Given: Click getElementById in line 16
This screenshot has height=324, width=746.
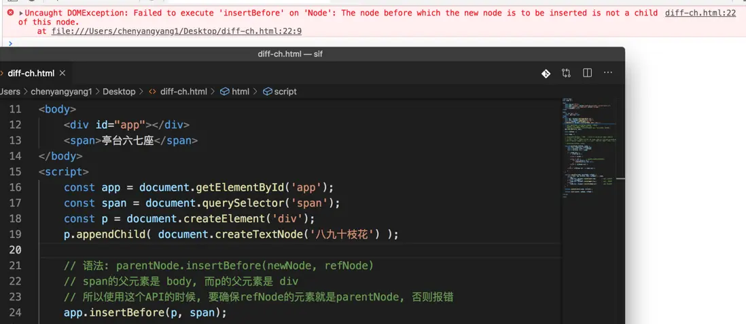Looking at the screenshot, I should 239,187.
